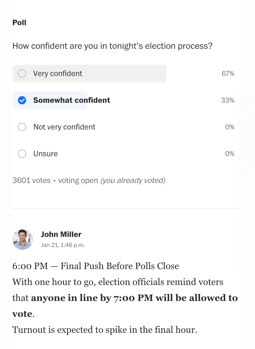Viewport: 255px width, 349px height.
Task: Click the "3601 votes" count text
Action: click(x=31, y=180)
